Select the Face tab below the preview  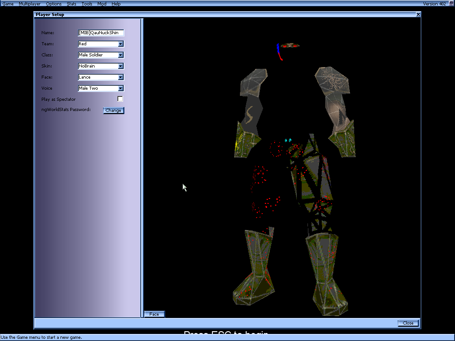154,314
